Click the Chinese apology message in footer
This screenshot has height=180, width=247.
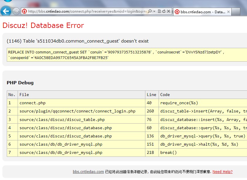(158, 172)
